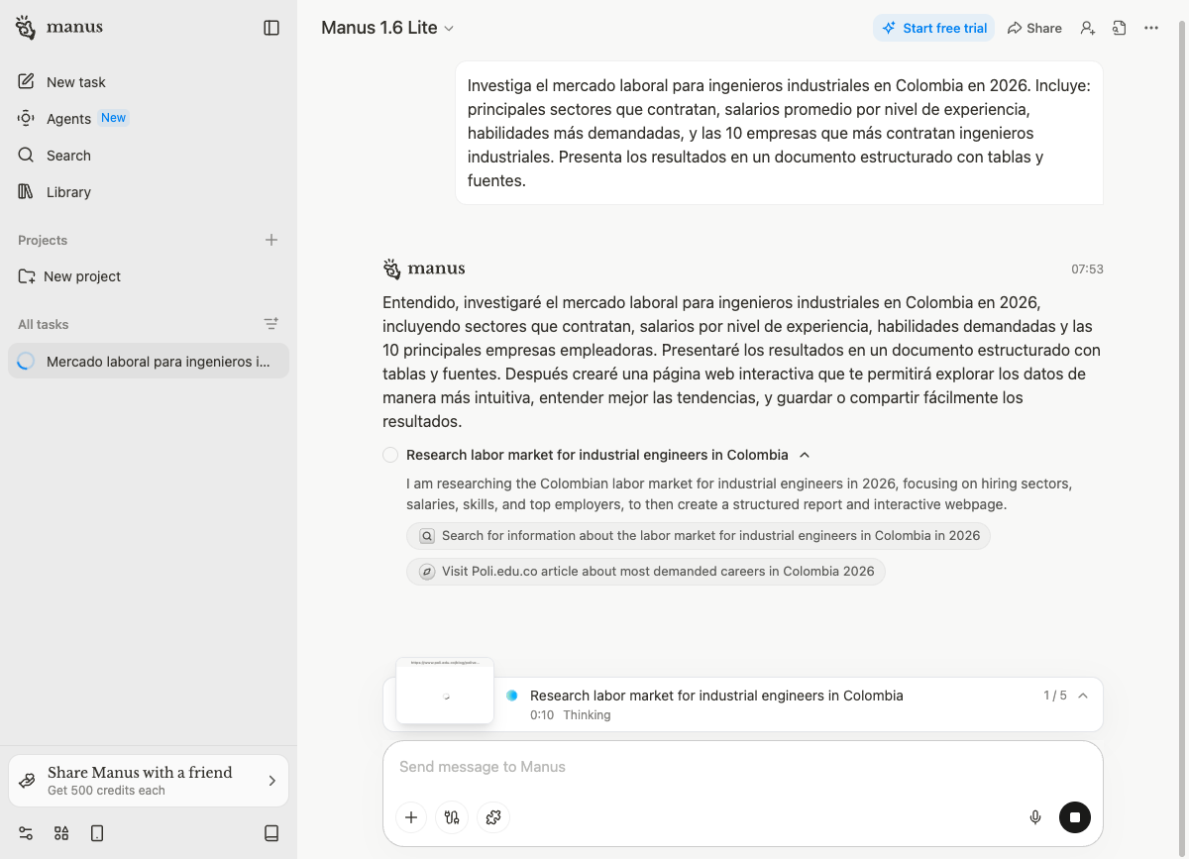
Task: Open Share Manus with a friend
Action: tap(149, 781)
